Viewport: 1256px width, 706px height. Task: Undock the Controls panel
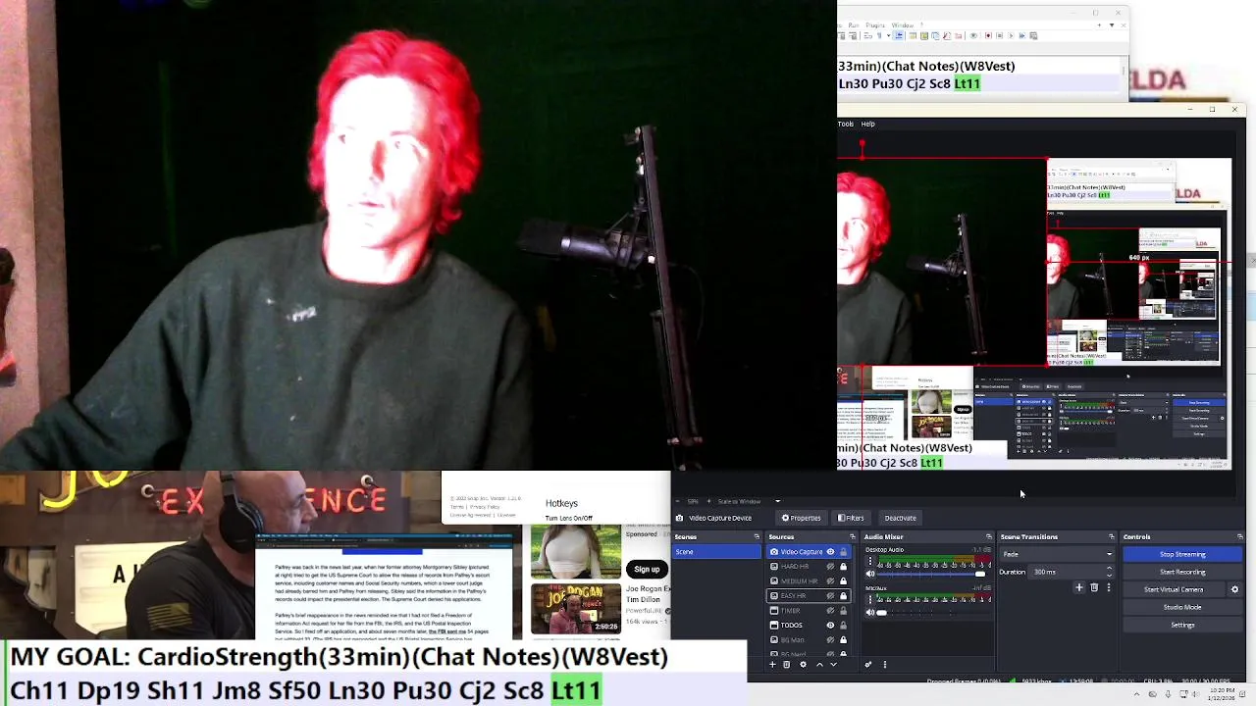coord(1240,536)
